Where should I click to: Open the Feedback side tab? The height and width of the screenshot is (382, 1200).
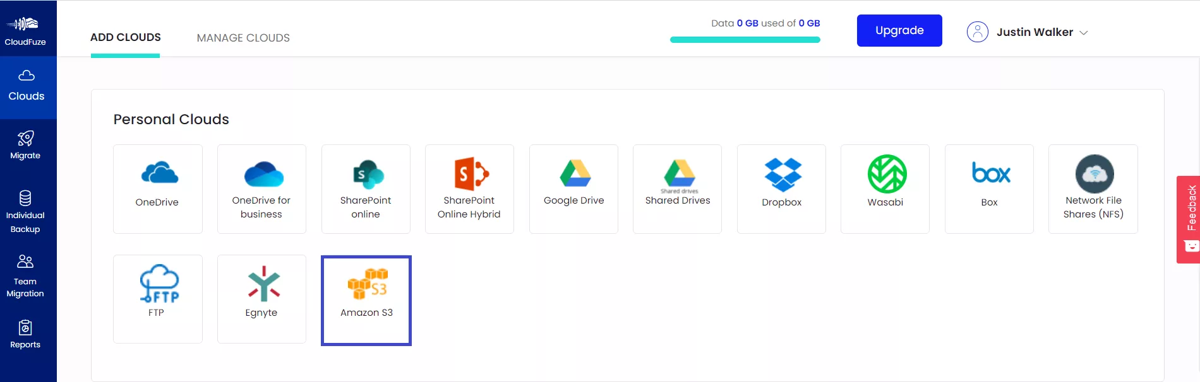[1189, 219]
